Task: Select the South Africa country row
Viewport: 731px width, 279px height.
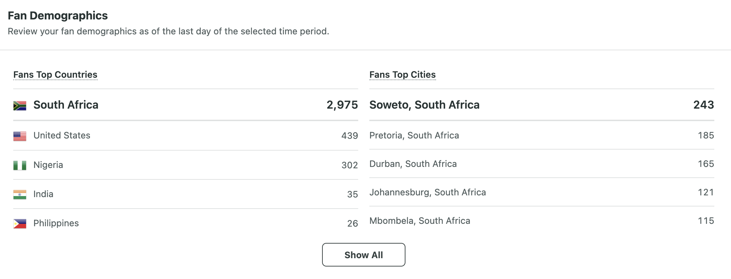Action: pos(186,105)
